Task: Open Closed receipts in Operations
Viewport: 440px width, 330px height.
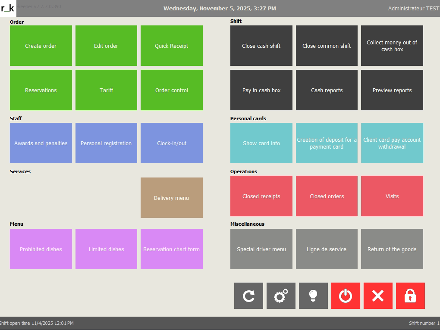Action: pos(261,196)
